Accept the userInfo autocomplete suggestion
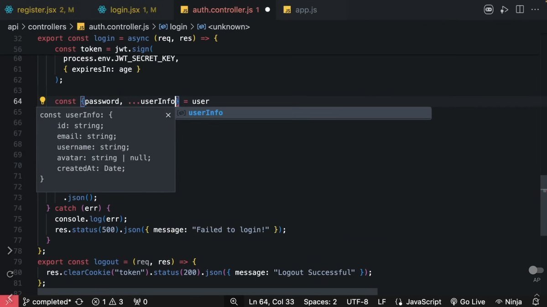The width and height of the screenshot is (547, 307). (x=303, y=113)
